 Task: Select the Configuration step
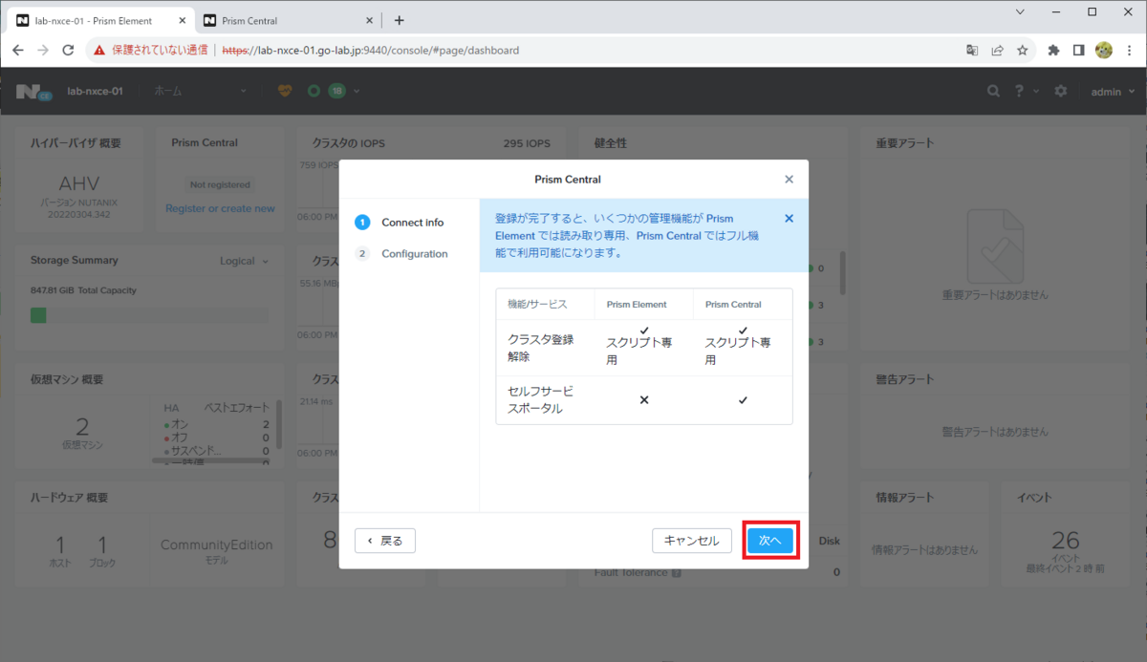(x=401, y=254)
